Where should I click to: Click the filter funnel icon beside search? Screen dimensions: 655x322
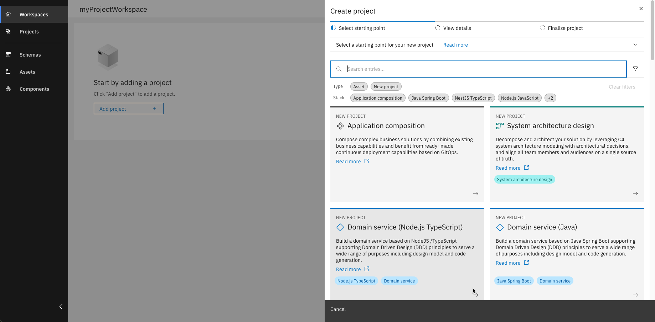pos(635,69)
